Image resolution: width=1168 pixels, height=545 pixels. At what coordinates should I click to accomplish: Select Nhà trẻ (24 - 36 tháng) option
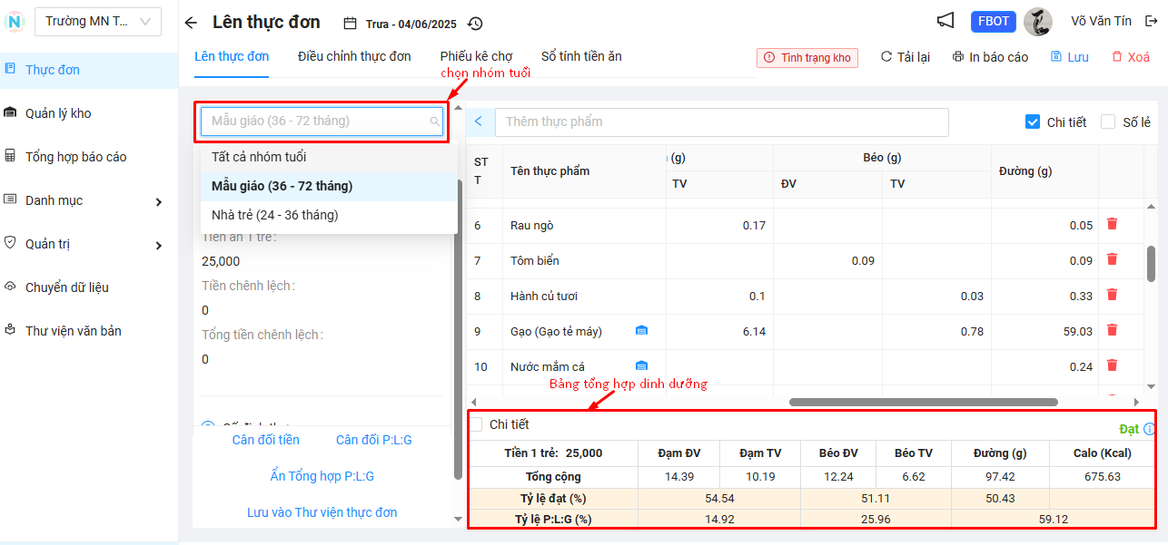point(275,215)
